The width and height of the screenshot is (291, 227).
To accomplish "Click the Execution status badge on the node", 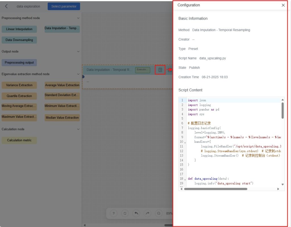I will tap(142, 70).
